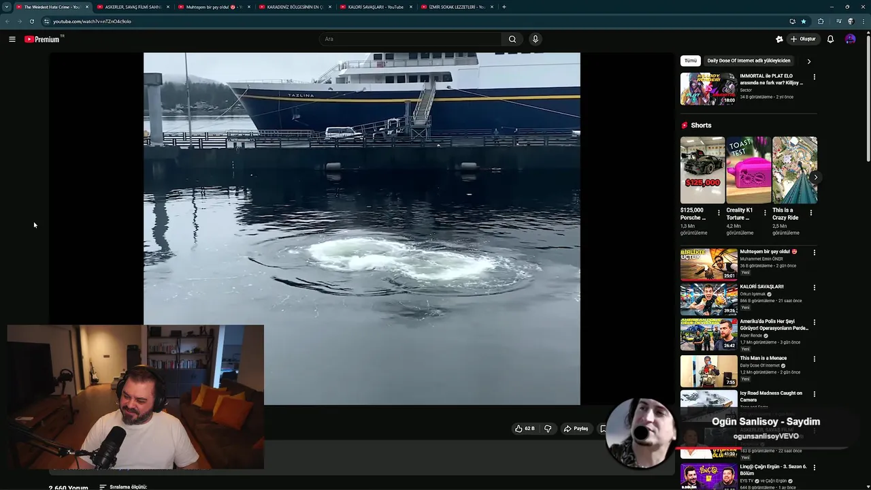Viewport: 871px width, 490px height.
Task: Open the tab search dropdown arrow
Action: click(7, 7)
